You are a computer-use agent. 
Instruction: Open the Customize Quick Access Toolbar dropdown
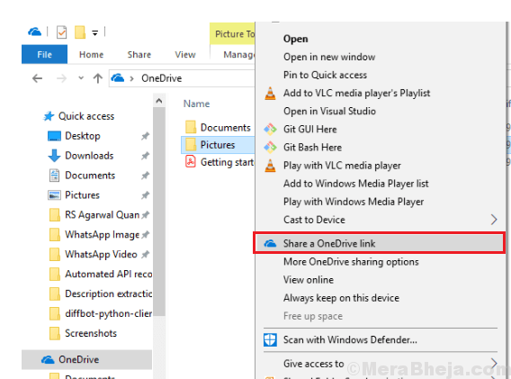coord(94,32)
